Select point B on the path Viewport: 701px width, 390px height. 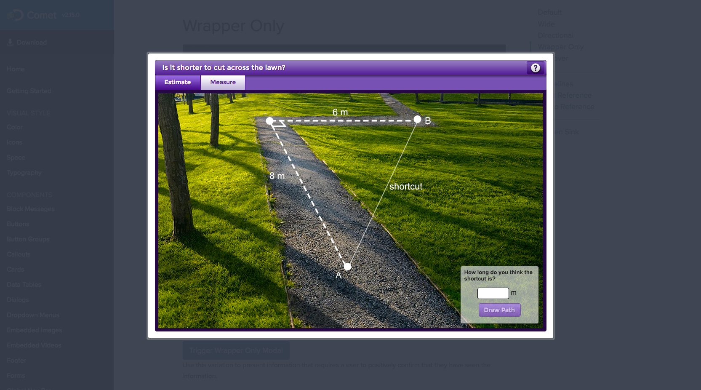pos(417,119)
